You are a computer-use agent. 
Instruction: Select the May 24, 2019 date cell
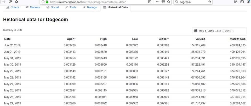point(13,103)
